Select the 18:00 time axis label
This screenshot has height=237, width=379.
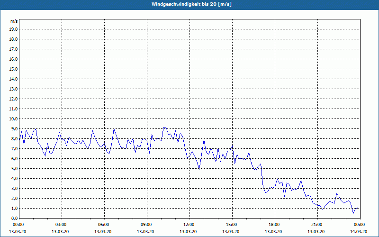tap(275, 225)
